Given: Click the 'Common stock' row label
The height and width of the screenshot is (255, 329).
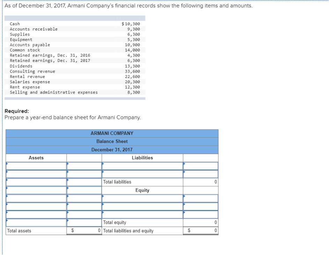Looking at the screenshot, I should pyautogui.click(x=25, y=50).
